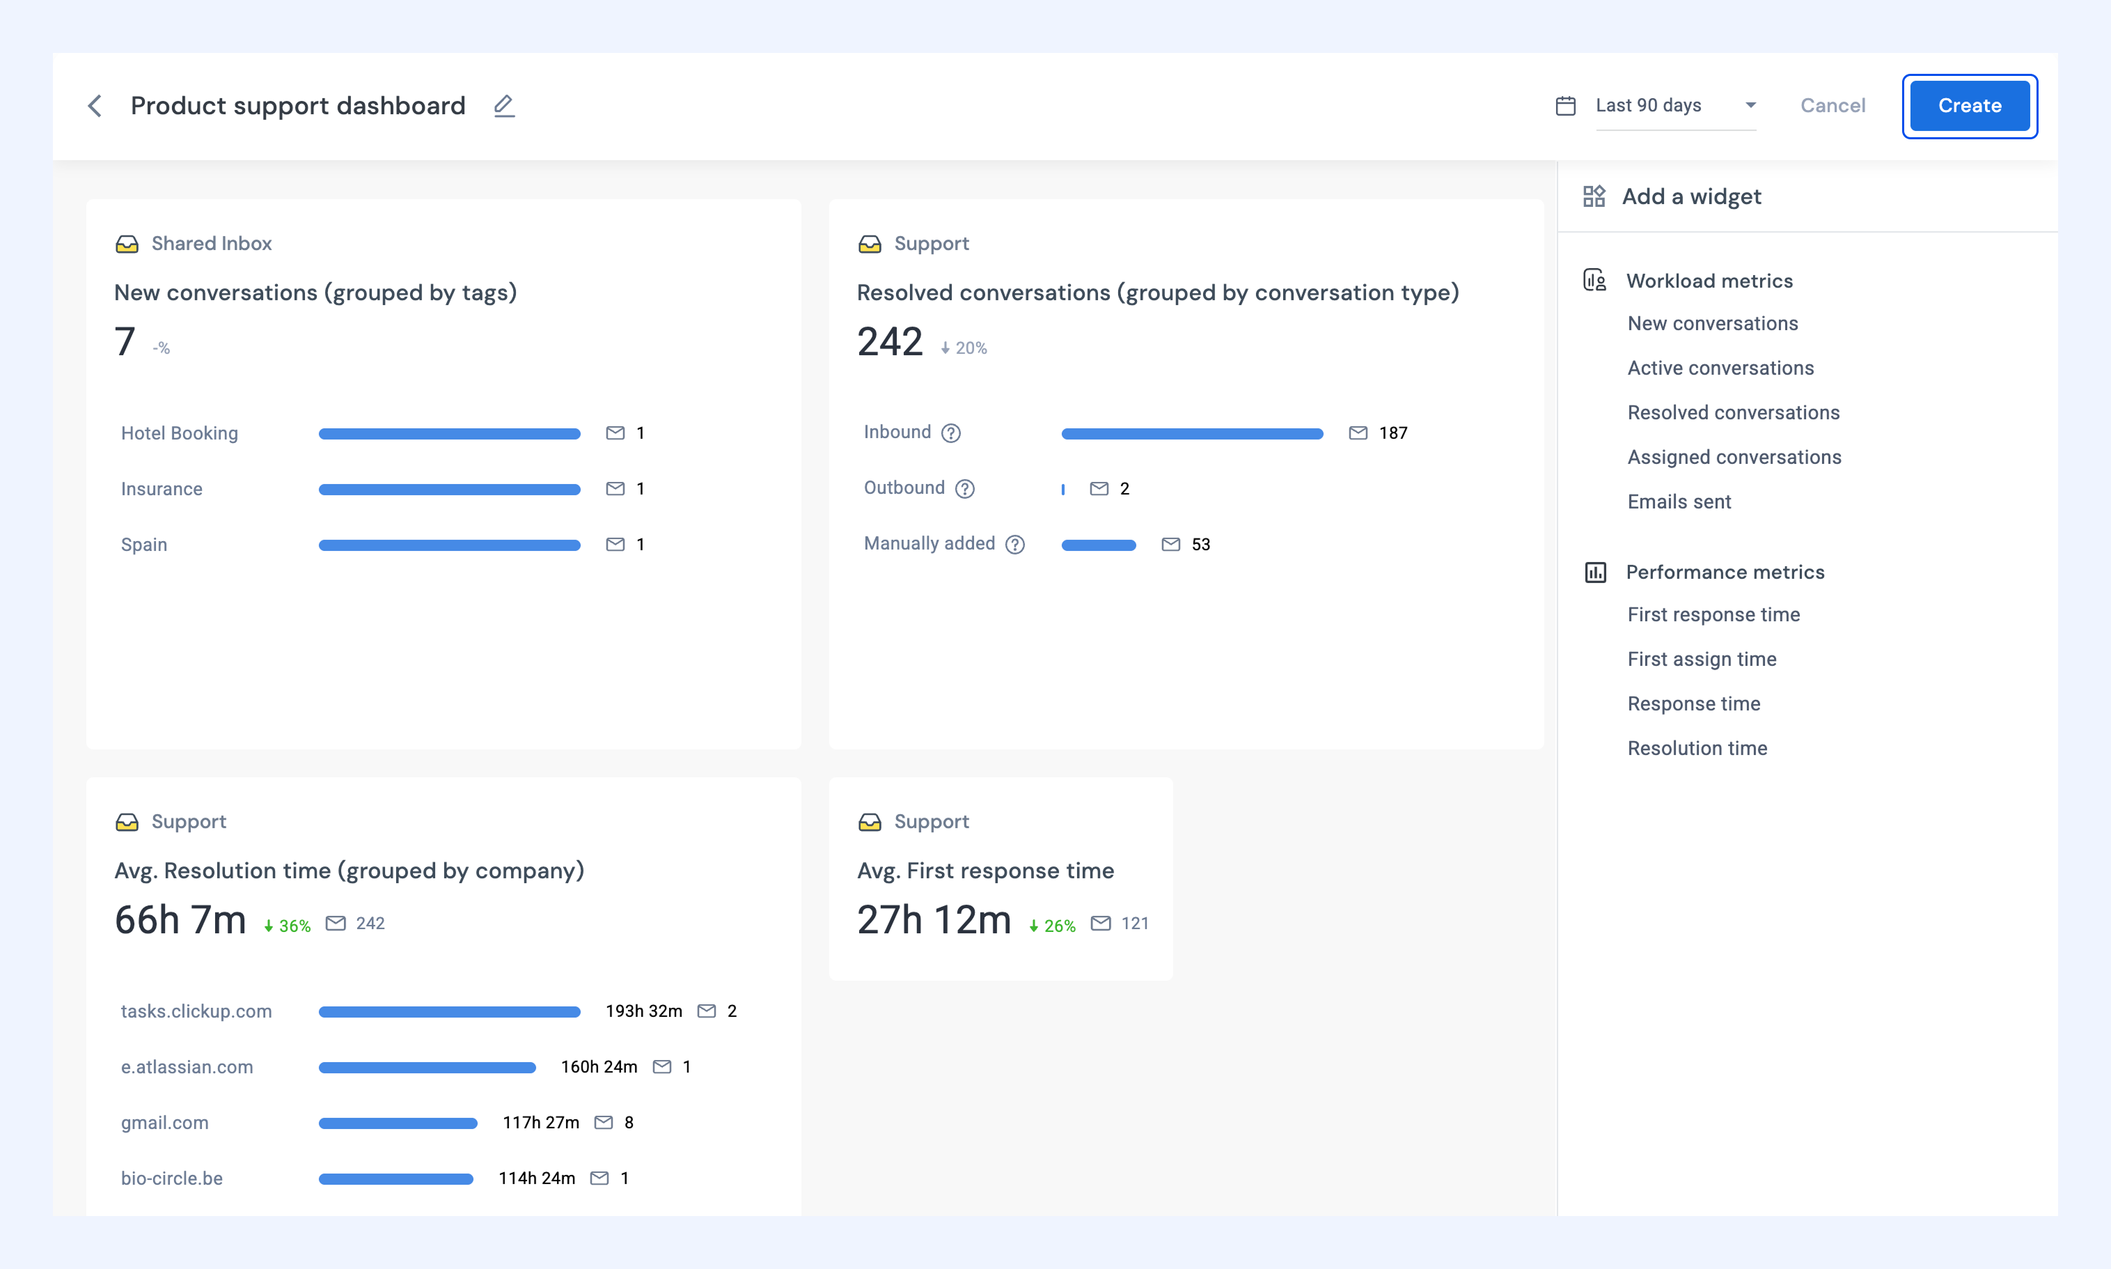Image resolution: width=2111 pixels, height=1269 pixels.
Task: Click the Performance metrics chart icon
Action: coord(1596,572)
